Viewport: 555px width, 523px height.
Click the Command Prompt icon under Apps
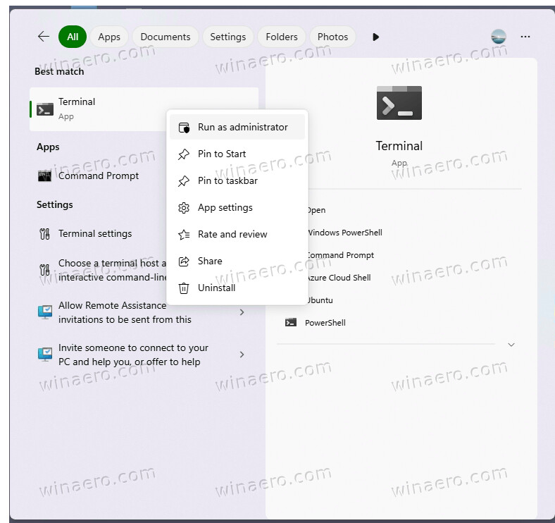[45, 176]
